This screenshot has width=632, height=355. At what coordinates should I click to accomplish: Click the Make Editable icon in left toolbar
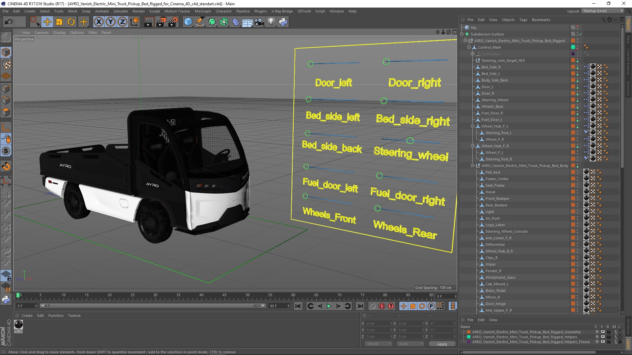pos(6,37)
